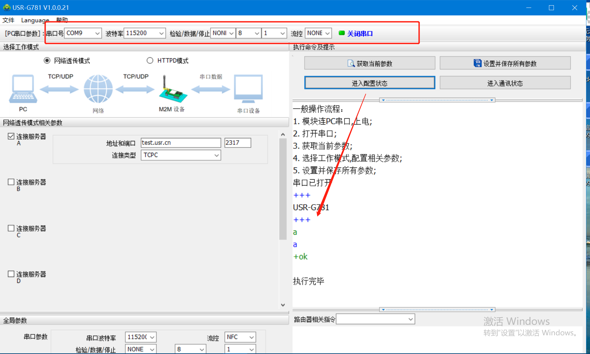Click the 关闭串口 link
This screenshot has height=354, width=590.
point(360,33)
